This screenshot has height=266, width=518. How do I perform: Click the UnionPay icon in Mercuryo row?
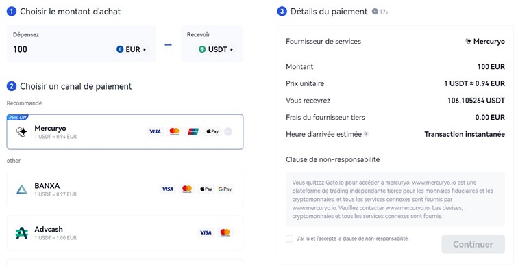(x=193, y=131)
